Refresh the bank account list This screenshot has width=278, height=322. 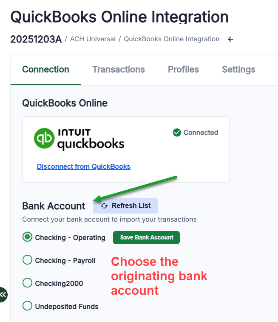point(125,206)
